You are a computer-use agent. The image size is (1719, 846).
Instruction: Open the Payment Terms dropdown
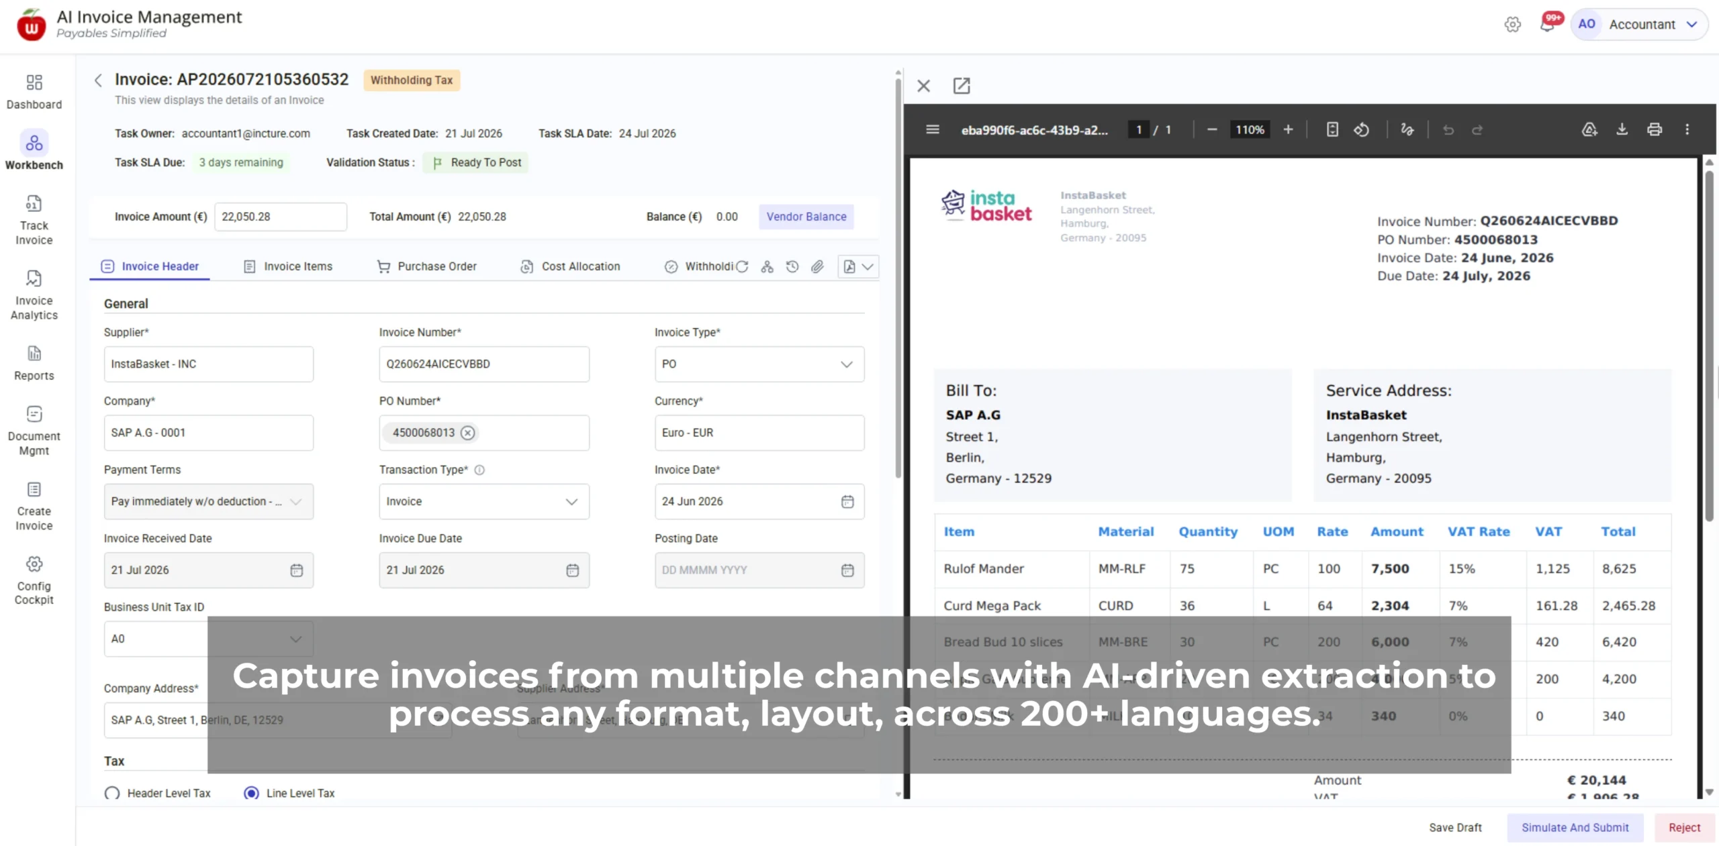tap(209, 501)
